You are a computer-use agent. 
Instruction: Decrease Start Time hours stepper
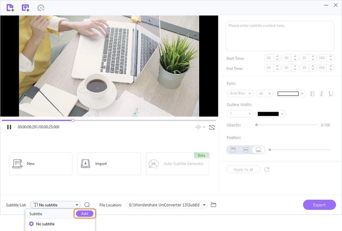click(277, 59)
